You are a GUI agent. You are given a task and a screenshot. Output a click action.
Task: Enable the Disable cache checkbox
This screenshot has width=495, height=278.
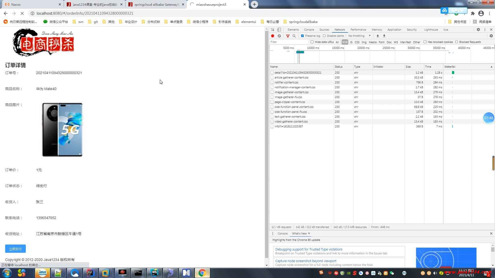click(x=324, y=36)
